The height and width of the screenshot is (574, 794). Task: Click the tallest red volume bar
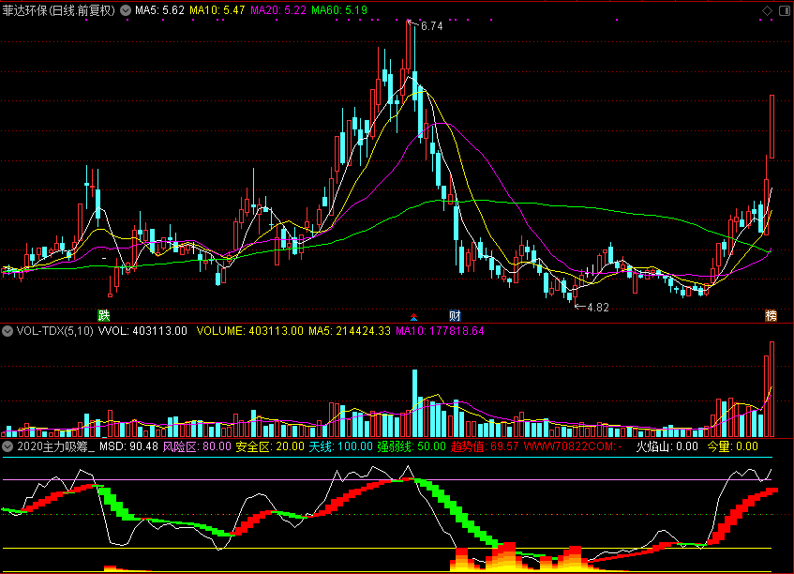[x=772, y=389]
